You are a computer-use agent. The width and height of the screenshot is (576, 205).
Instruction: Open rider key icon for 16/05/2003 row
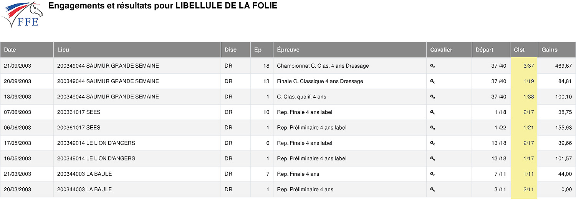(432, 158)
